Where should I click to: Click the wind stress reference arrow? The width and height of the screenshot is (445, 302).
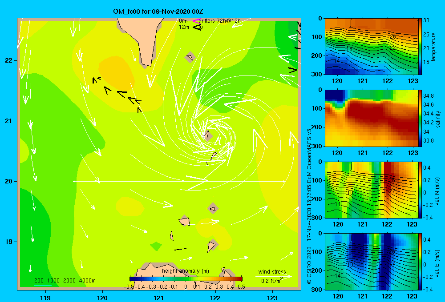(273, 276)
